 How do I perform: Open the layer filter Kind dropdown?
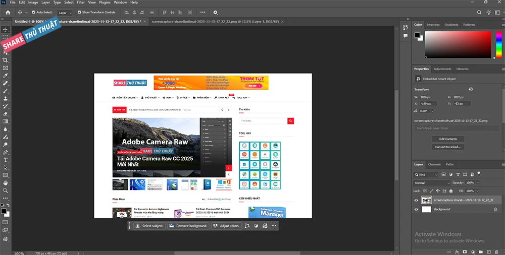(426, 174)
